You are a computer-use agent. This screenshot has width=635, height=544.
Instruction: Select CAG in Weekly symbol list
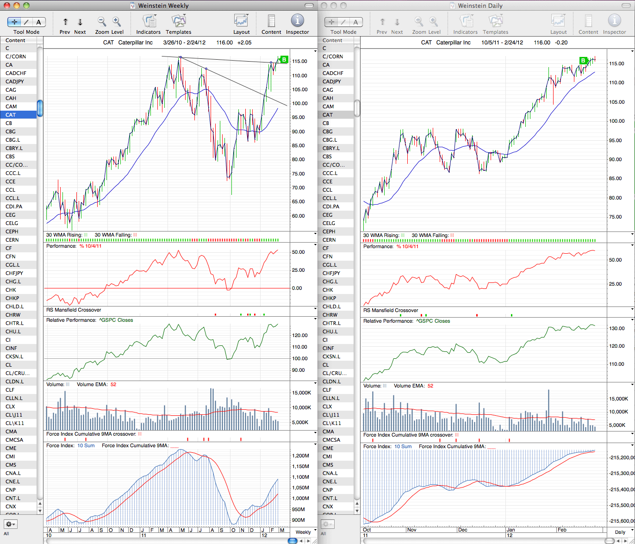click(x=19, y=90)
